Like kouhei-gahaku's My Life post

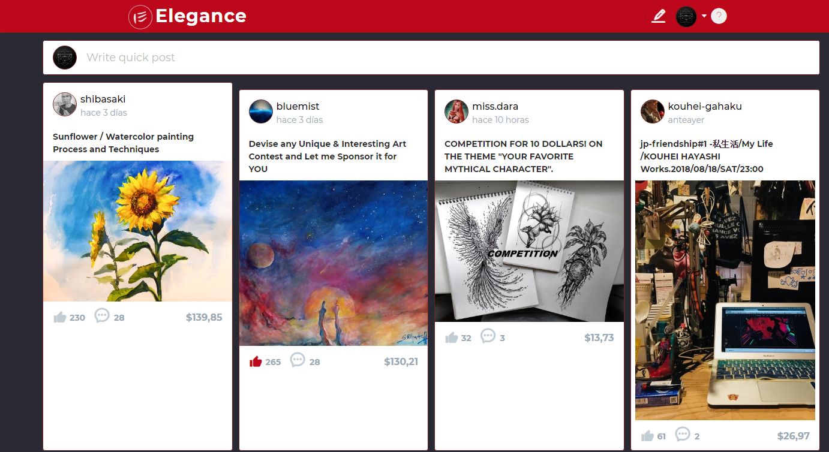(x=647, y=436)
